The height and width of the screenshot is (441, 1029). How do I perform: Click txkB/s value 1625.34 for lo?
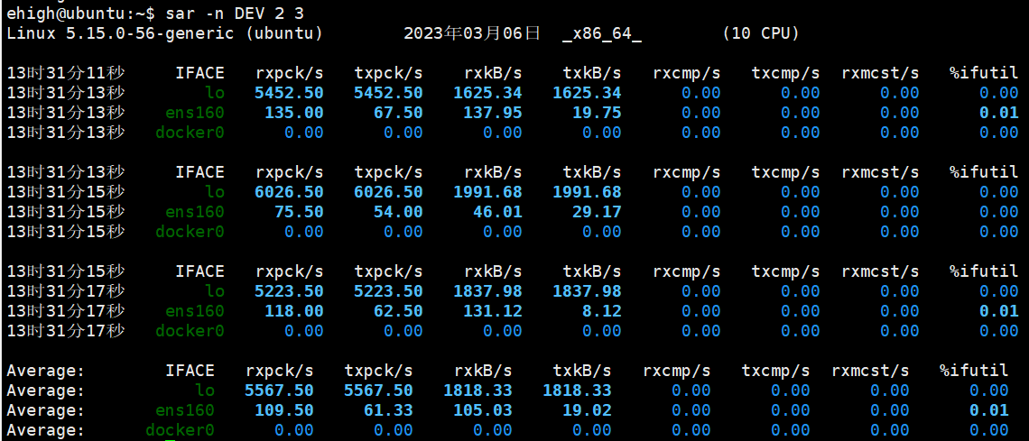point(587,93)
